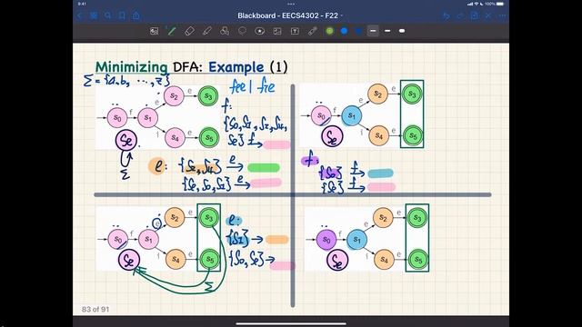Select the Eraser tool
582x327 pixels.
tap(189, 31)
